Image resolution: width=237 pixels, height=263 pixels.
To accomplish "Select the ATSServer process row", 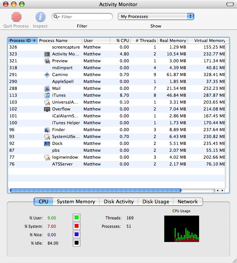I will (116, 164).
